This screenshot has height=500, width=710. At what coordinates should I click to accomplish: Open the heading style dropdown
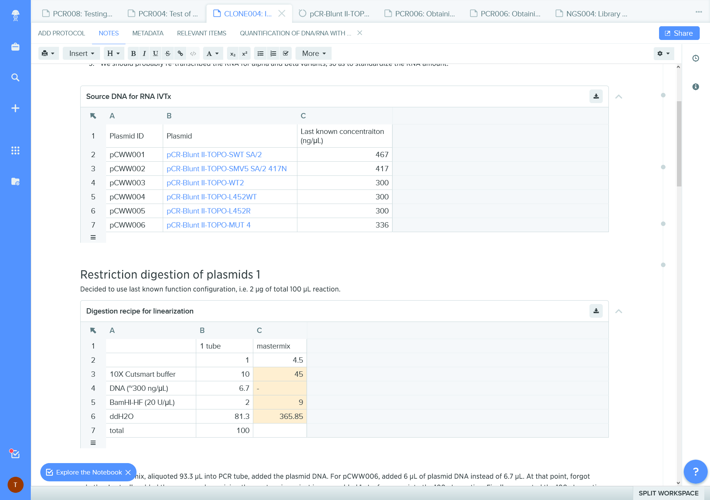[113, 54]
